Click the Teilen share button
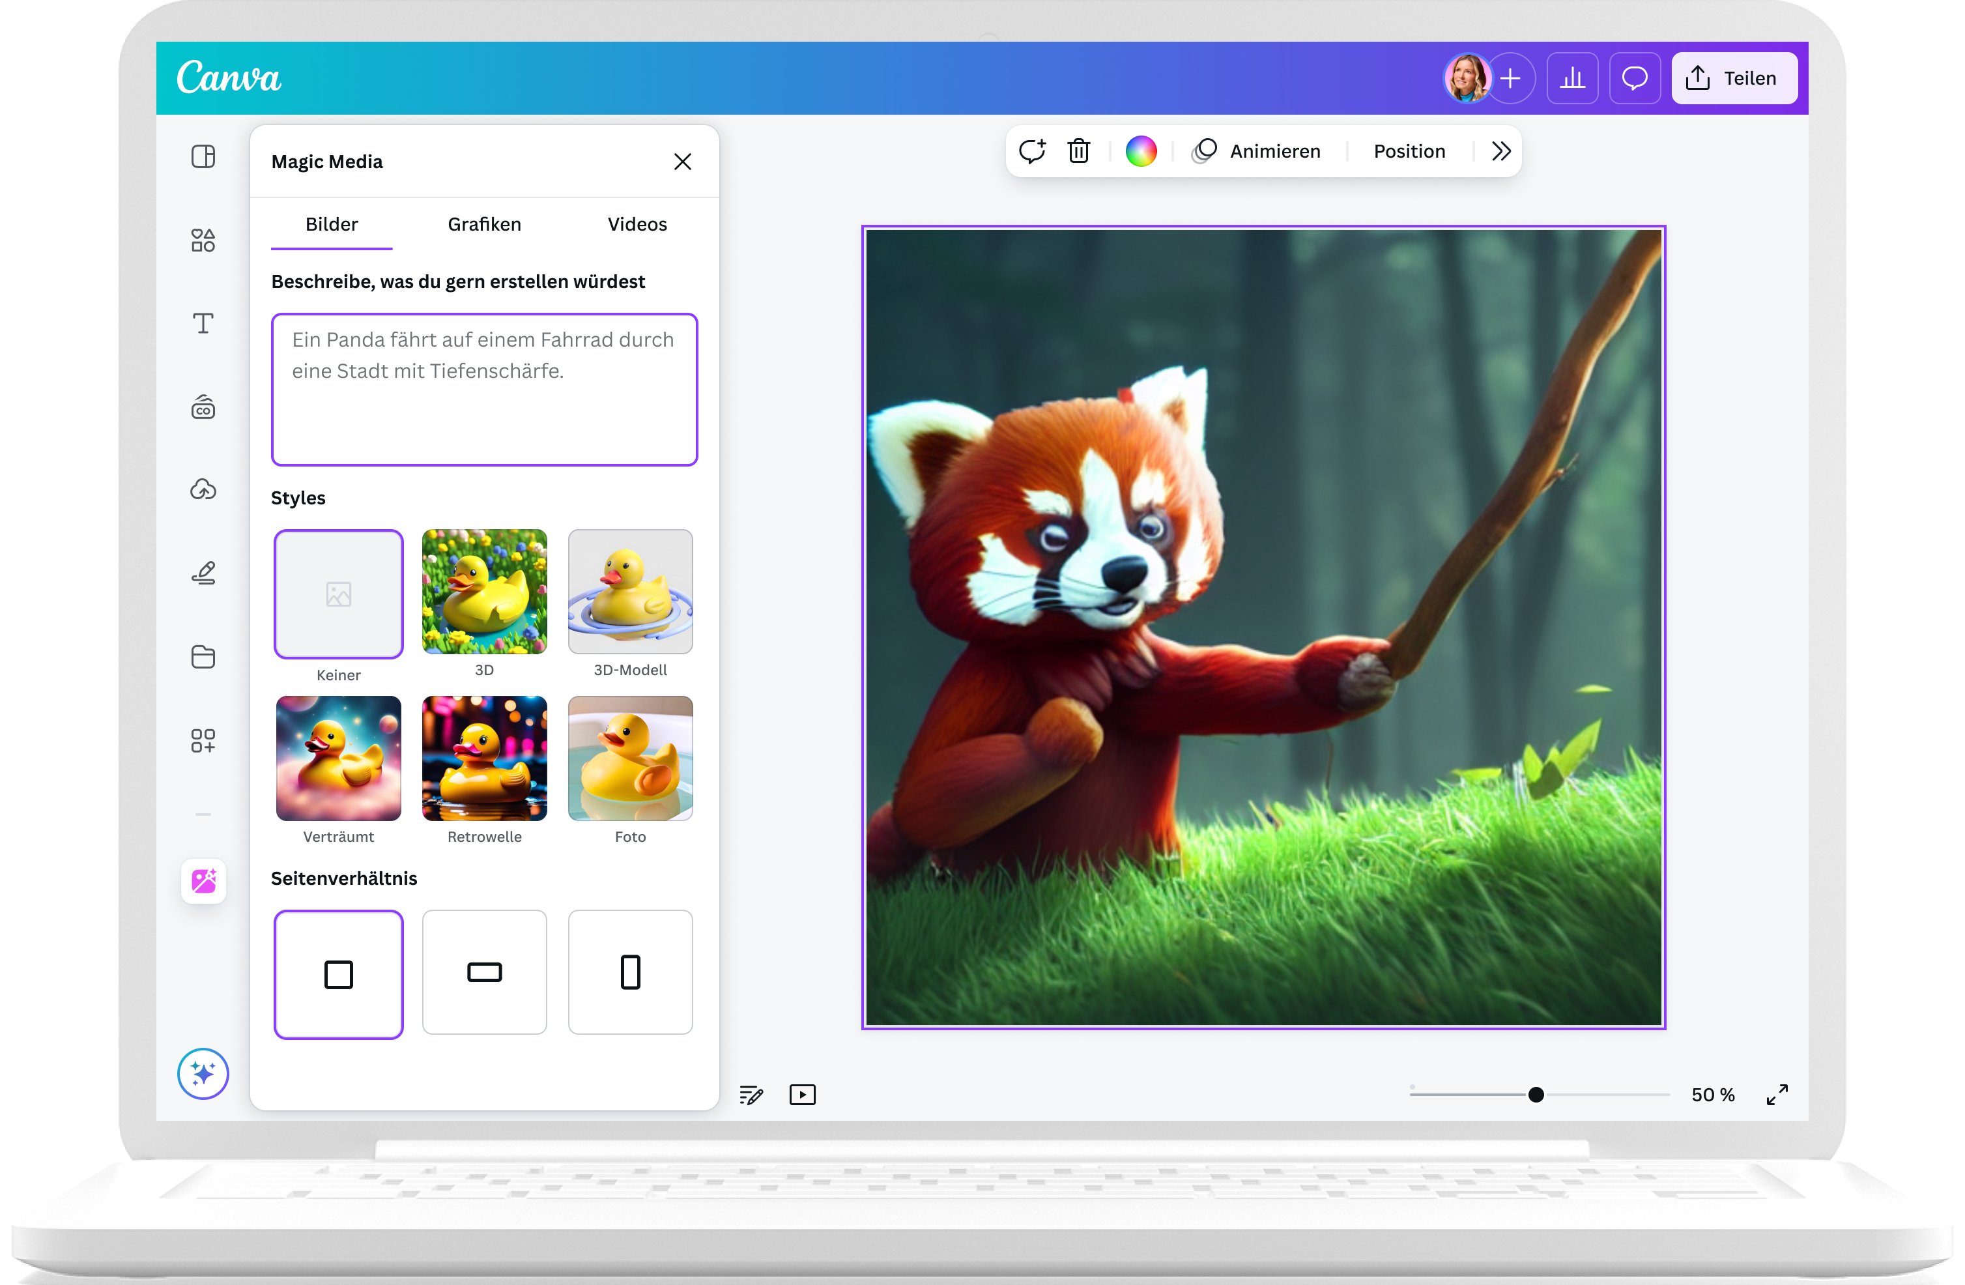Image resolution: width=1965 pixels, height=1285 pixels. coord(1734,78)
